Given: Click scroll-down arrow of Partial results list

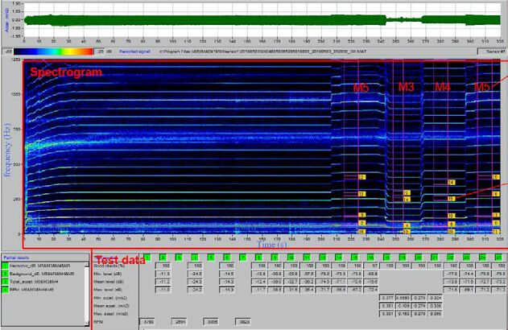Looking at the screenshot, I should point(86,324).
